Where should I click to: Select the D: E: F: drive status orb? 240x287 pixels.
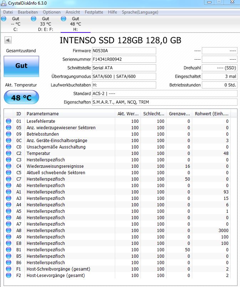click(34, 19)
